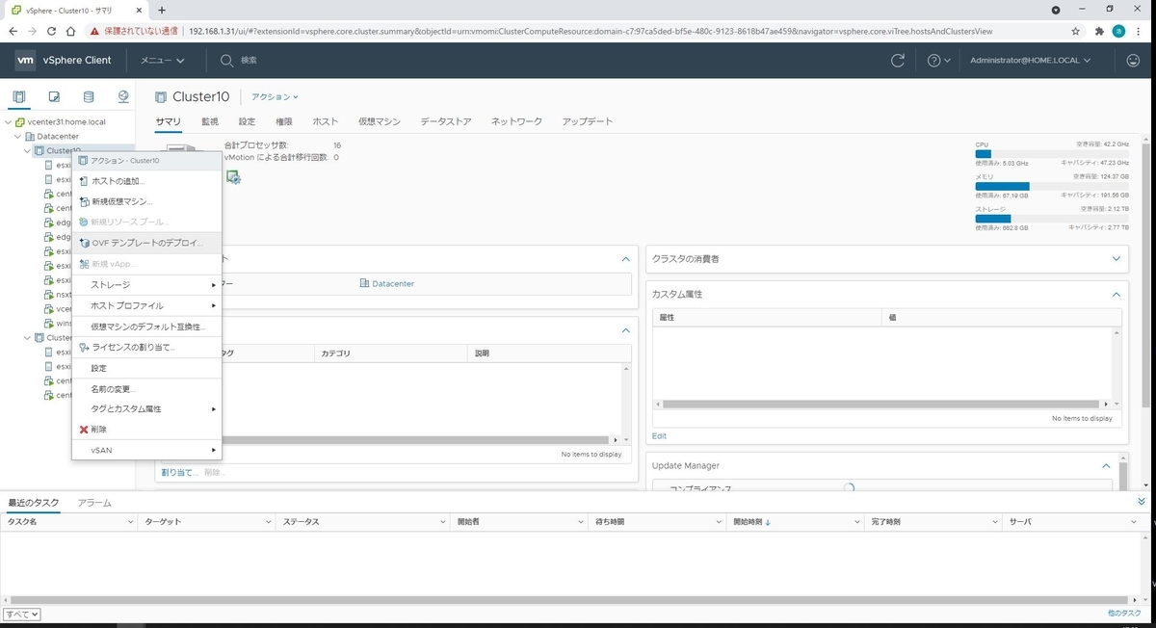Viewport: 1156px width, 628px height.
Task: Open Administrator@HOME.LOCAL user dropdown
Action: pos(1031,60)
